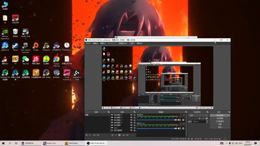Adjust the desktop audio volume slider
The image size is (260, 146).
157,120
